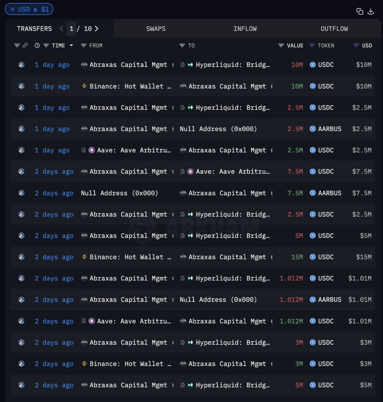
Task: Open Aave: Aave Arbitrum in TO column
Action: click(x=233, y=172)
